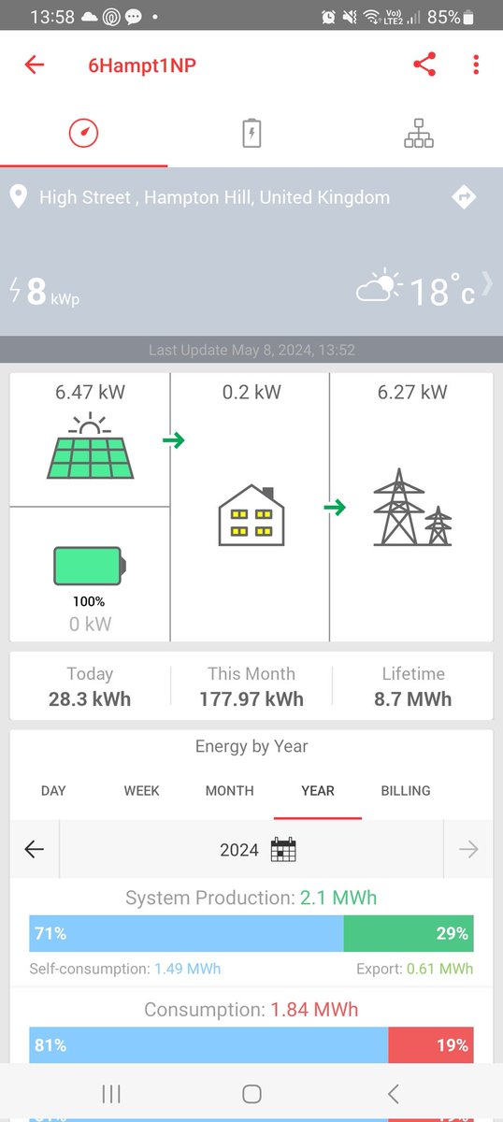The image size is (503, 1122).
Task: Tap the location pin icon
Action: (18, 197)
